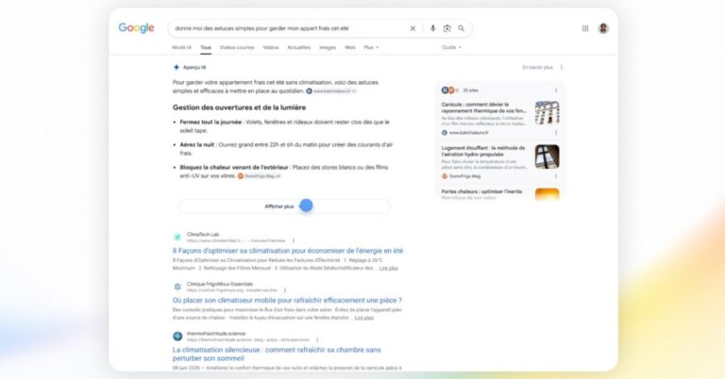Select the Tous tab
This screenshot has height=379, width=725.
[x=206, y=47]
